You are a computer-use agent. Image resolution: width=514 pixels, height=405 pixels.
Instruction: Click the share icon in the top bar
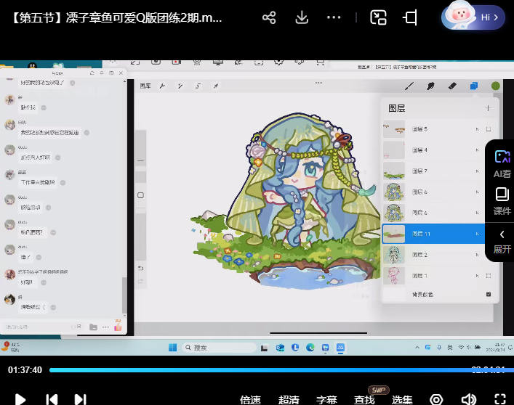coord(269,17)
